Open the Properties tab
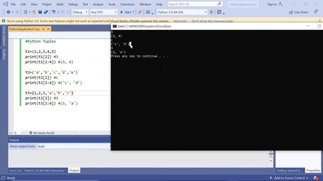This screenshot has width=323, height=181. click(313, 170)
